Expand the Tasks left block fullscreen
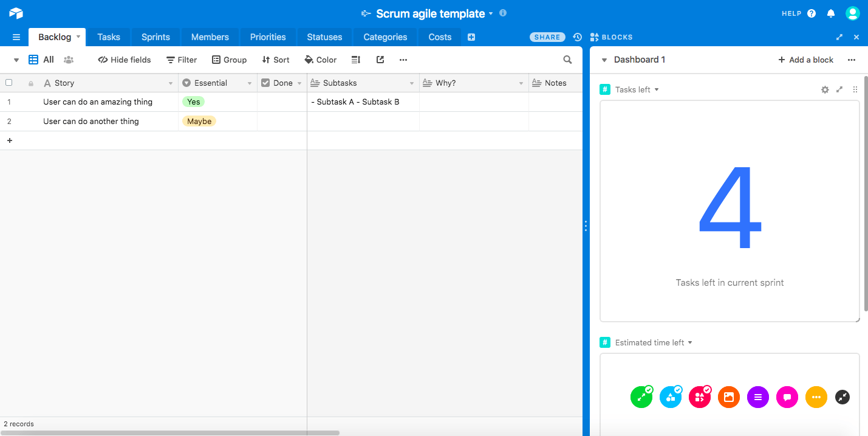 (x=839, y=89)
